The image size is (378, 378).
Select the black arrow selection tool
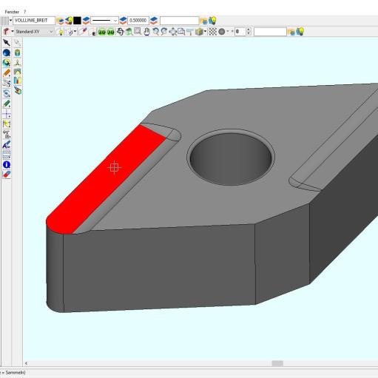pyautogui.click(x=7, y=43)
